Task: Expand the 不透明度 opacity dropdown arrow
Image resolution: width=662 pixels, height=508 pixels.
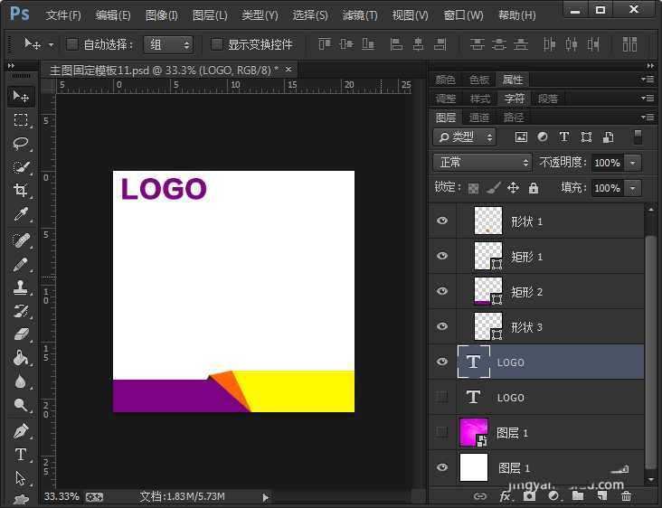Action: pos(632,163)
